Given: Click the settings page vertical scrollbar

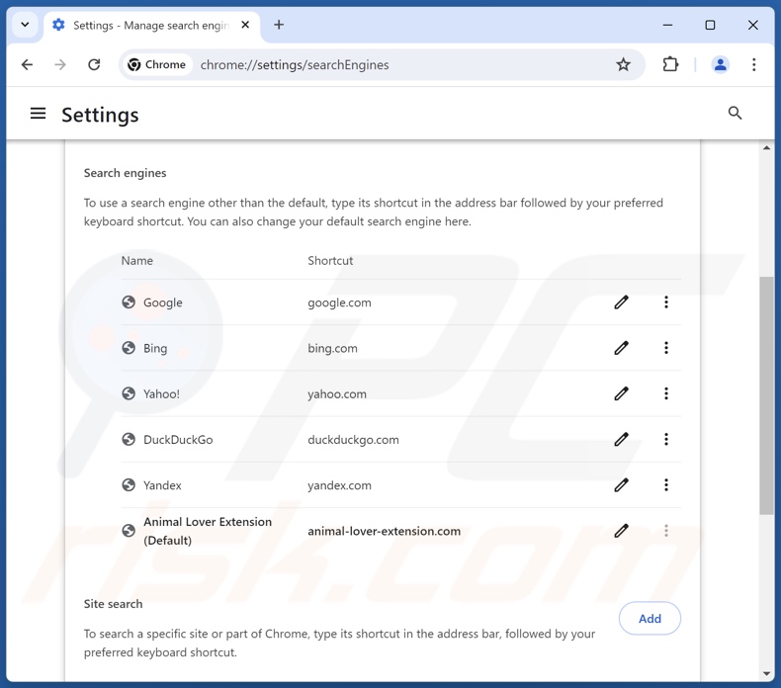Looking at the screenshot, I should tap(766, 395).
